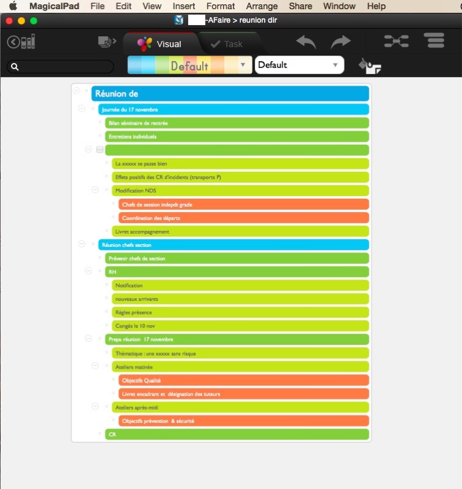This screenshot has height=489, width=462.
Task: Collapse the Modification NDS branch
Action: click(95, 190)
